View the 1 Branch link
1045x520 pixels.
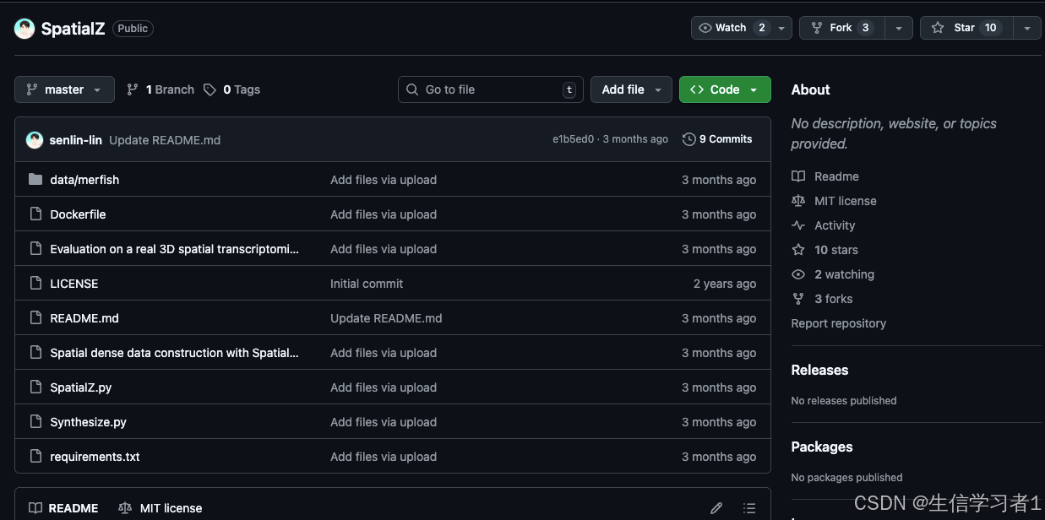[161, 89]
